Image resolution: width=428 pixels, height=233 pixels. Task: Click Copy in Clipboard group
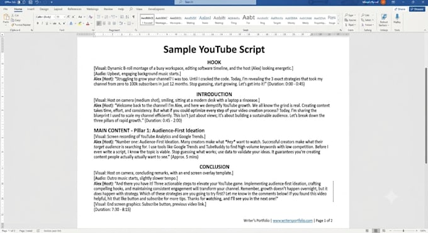coord(16,20)
